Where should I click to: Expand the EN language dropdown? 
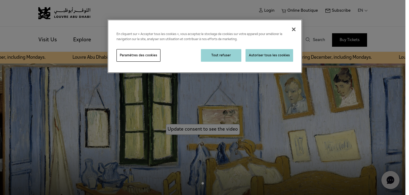tap(363, 10)
